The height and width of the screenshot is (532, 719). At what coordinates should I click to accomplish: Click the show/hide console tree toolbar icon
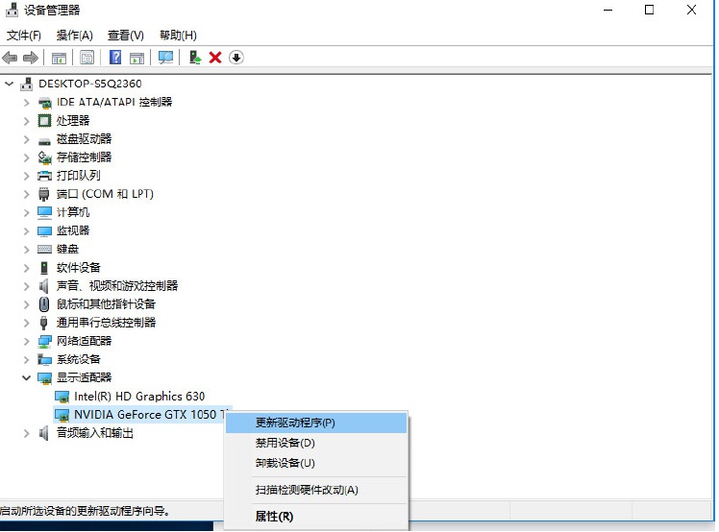tap(59, 58)
